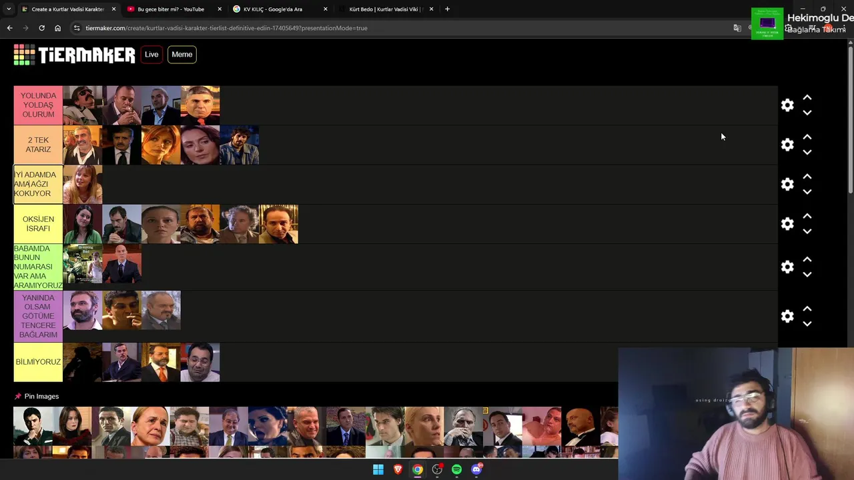
Task: Click the Pin Images link
Action: pyautogui.click(x=41, y=396)
